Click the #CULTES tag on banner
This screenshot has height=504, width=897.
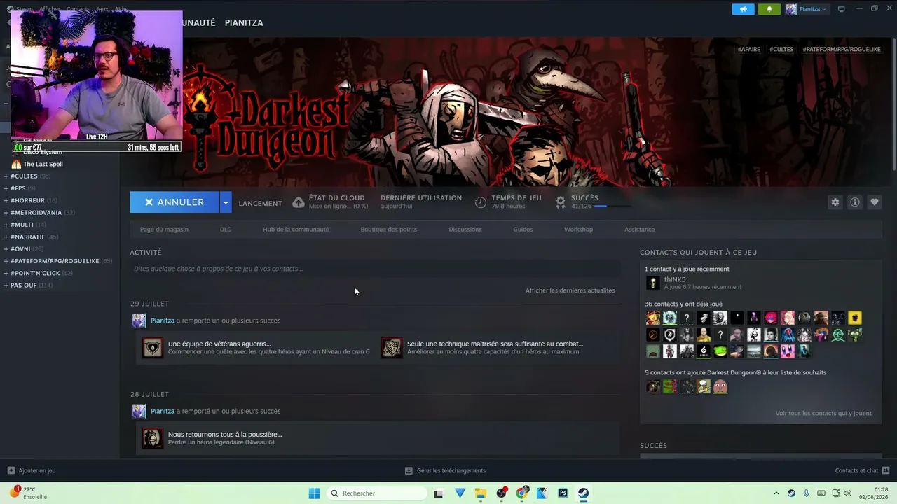coord(781,50)
